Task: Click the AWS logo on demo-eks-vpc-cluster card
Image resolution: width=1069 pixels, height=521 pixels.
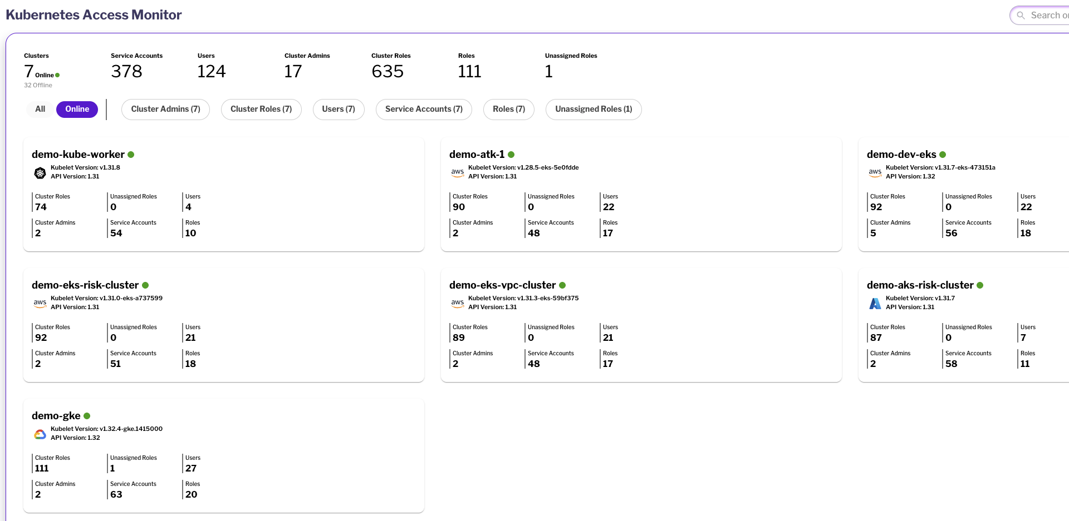Action: (x=458, y=303)
